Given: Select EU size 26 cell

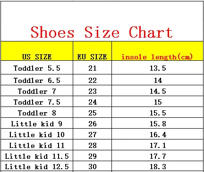Looking at the screenshot, I should (93, 123).
